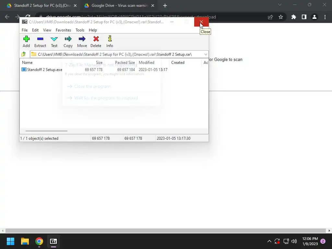Click the Add toolbar icon in 7-Zip
The width and height of the screenshot is (332, 249).
(26, 41)
